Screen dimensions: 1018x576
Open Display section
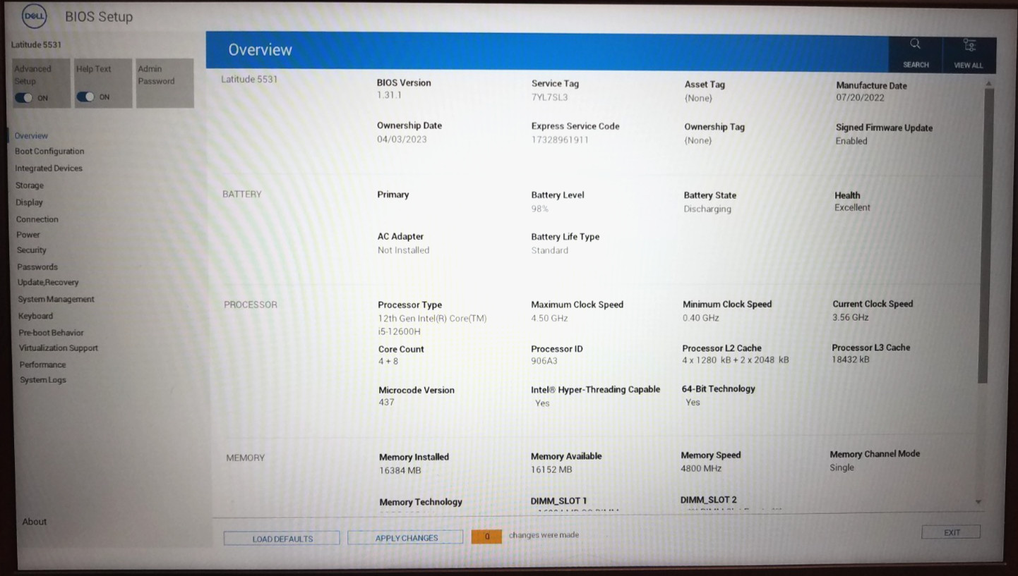click(29, 202)
